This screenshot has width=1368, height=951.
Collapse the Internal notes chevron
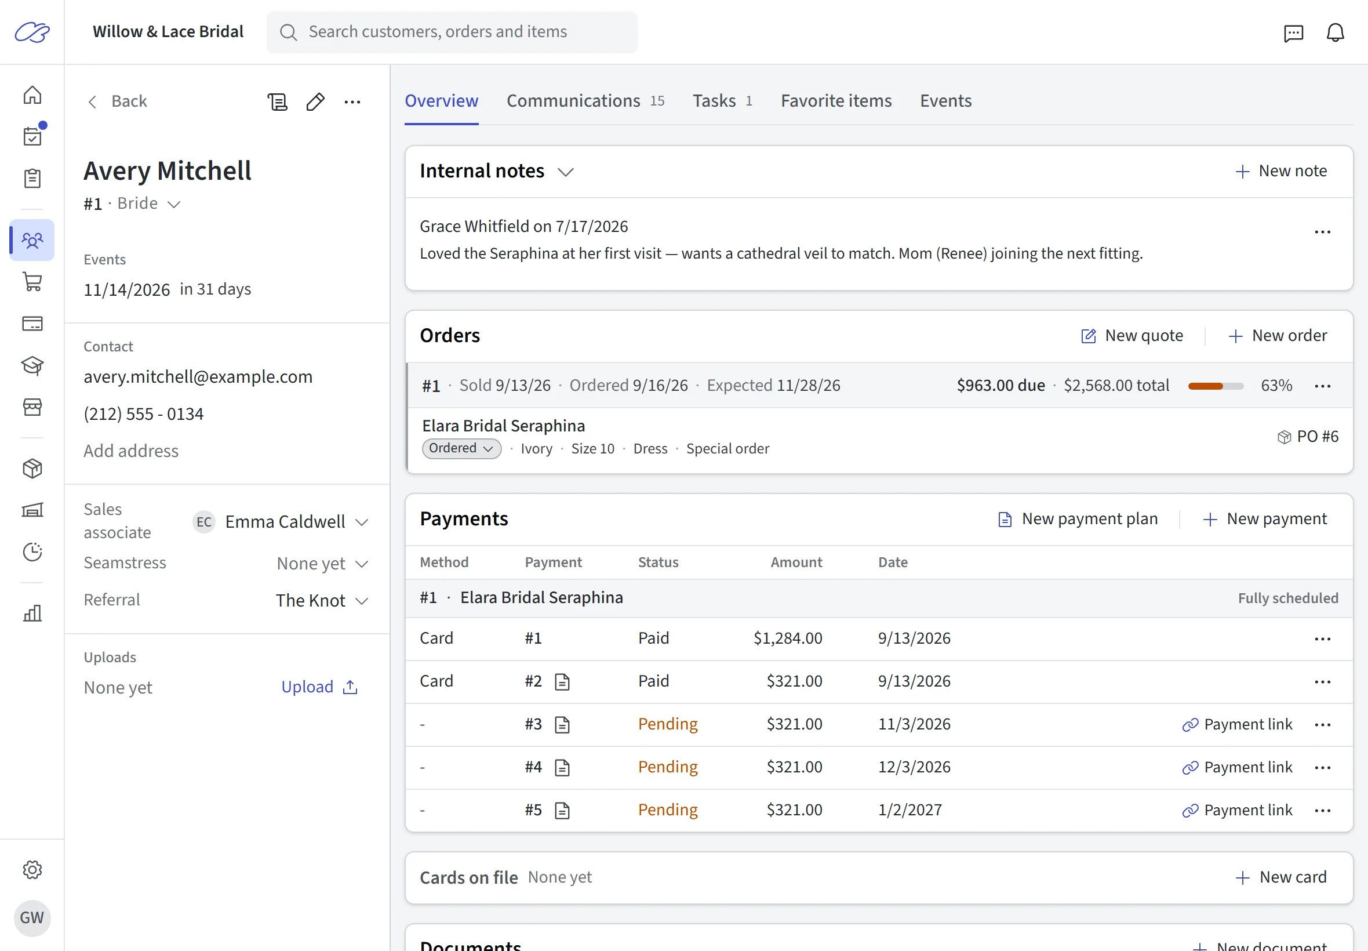pos(565,172)
